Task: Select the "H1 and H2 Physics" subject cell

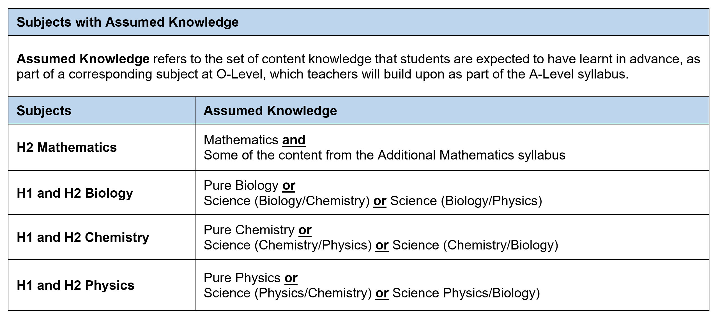Action: click(x=76, y=285)
